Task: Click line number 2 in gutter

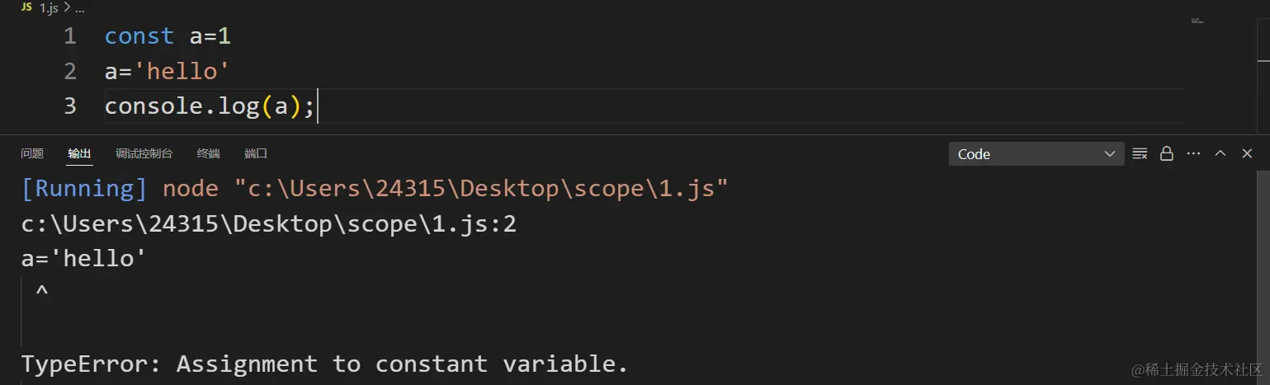Action: [x=70, y=72]
